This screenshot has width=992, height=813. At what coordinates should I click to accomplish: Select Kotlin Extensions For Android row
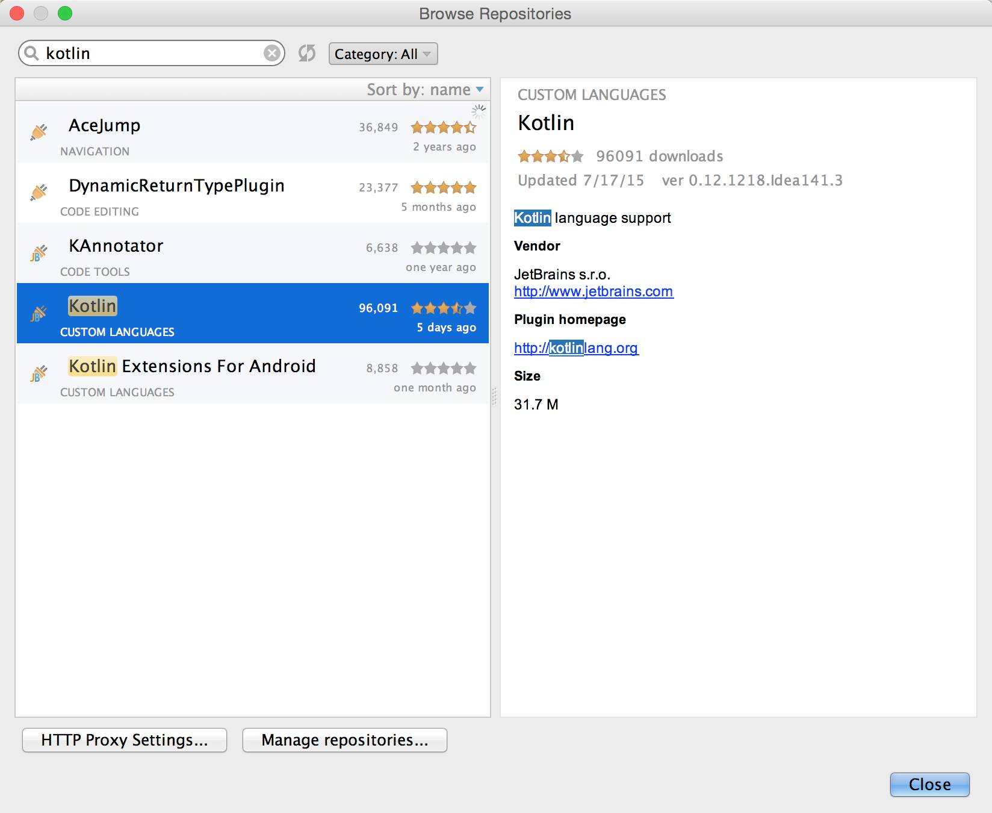pos(253,373)
